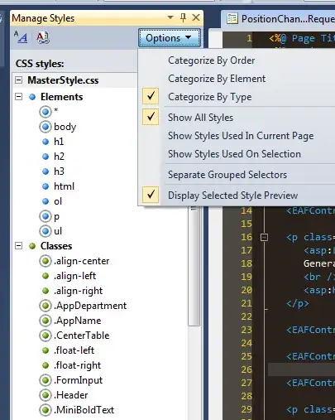
Task: Click the green icon next to .float-left
Action: (45, 350)
